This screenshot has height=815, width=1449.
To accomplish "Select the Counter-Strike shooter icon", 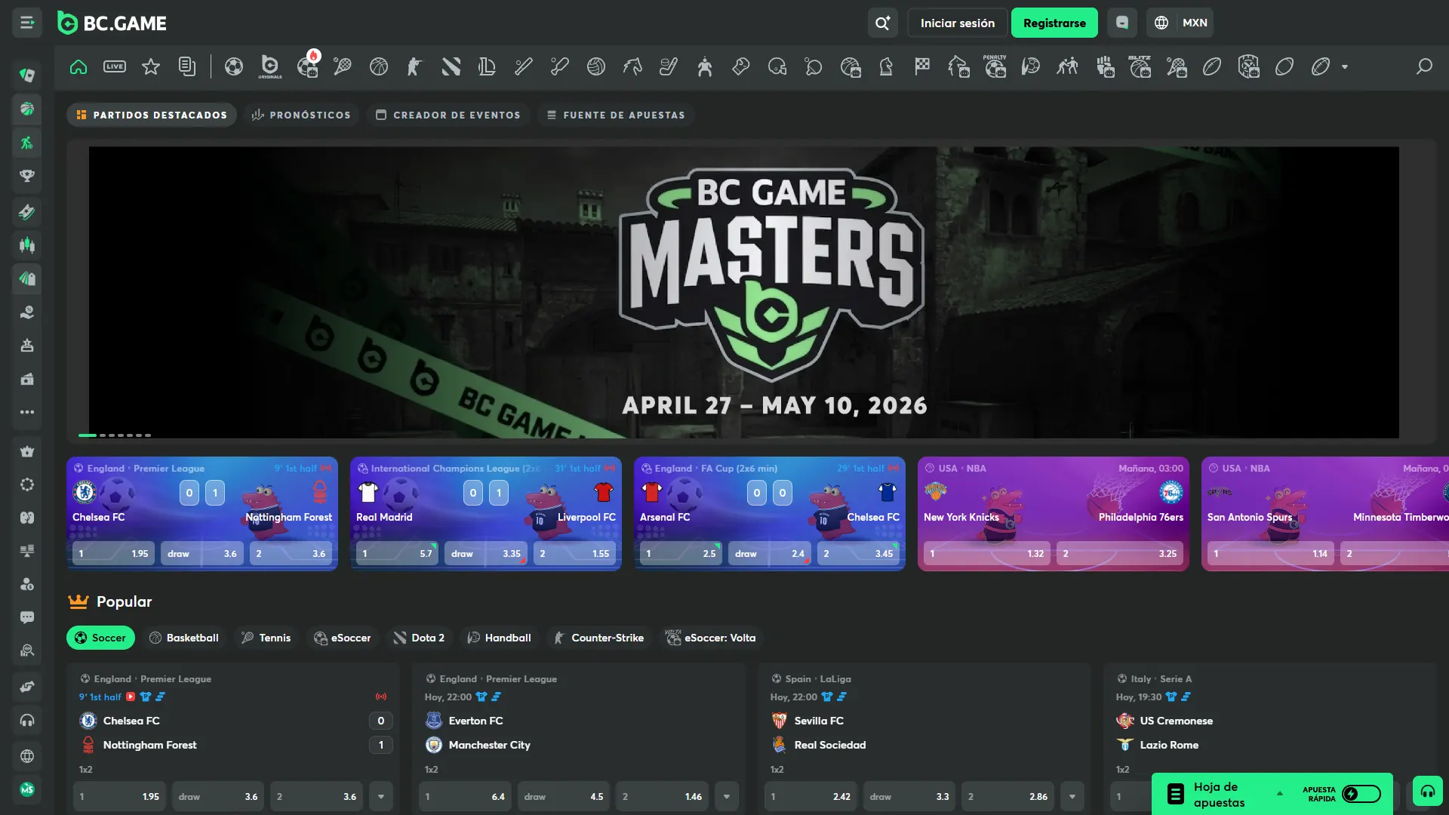I will 414,66.
